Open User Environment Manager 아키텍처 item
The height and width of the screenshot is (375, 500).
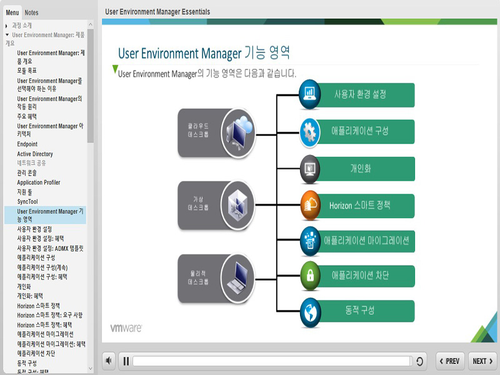pyautogui.click(x=51, y=130)
